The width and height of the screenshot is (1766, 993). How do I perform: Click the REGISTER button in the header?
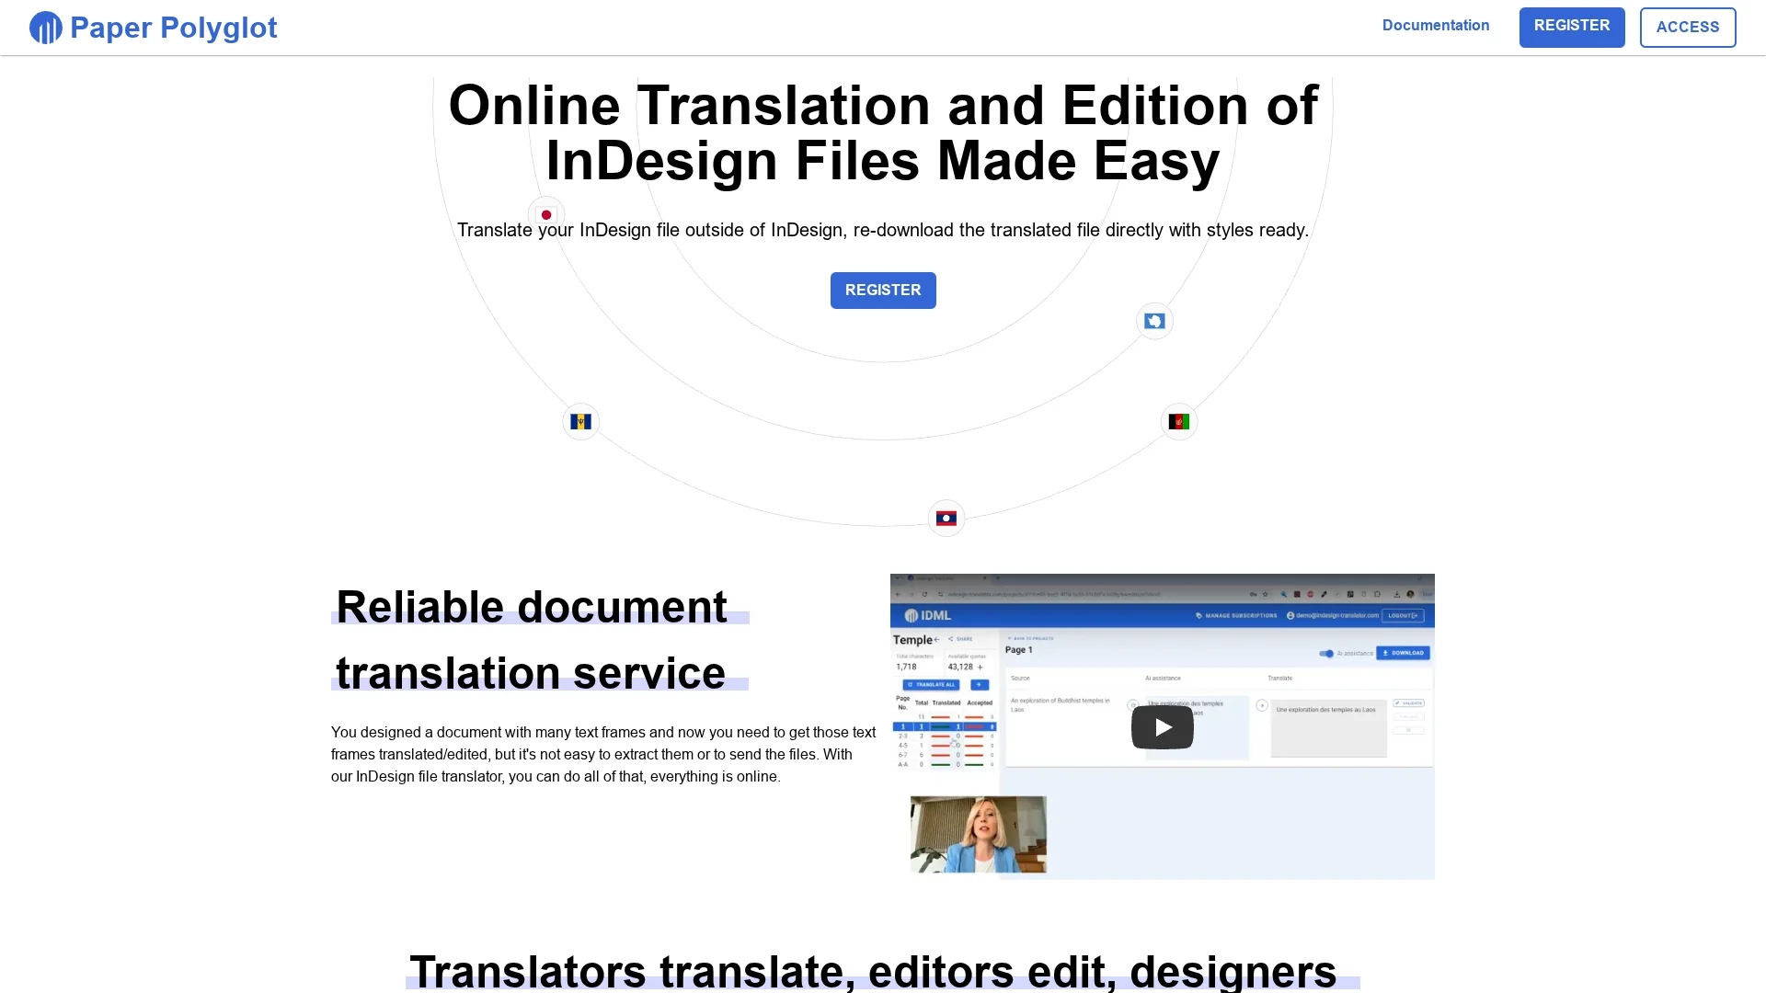[x=1572, y=27]
